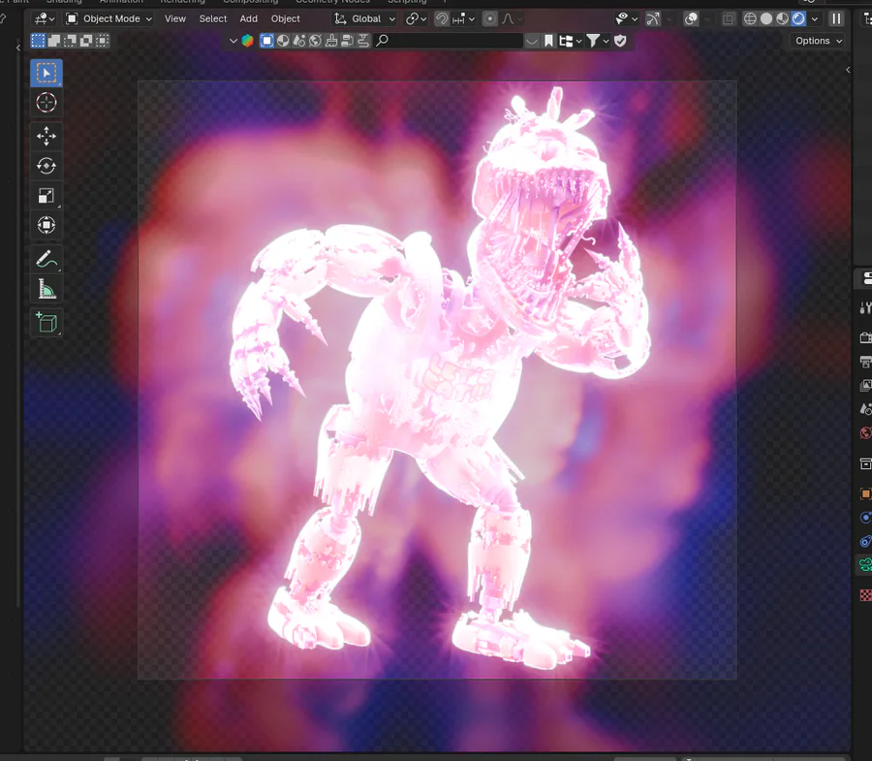
Task: Activate the Move tool
Action: click(x=47, y=137)
